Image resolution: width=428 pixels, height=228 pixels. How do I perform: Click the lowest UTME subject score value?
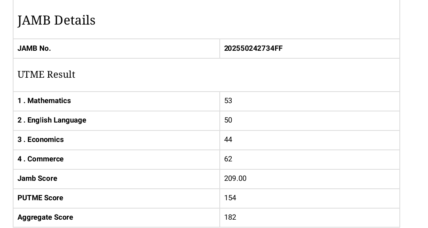click(x=228, y=140)
